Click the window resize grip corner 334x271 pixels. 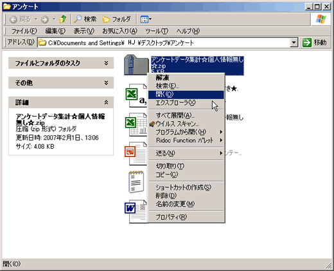click(x=328, y=266)
